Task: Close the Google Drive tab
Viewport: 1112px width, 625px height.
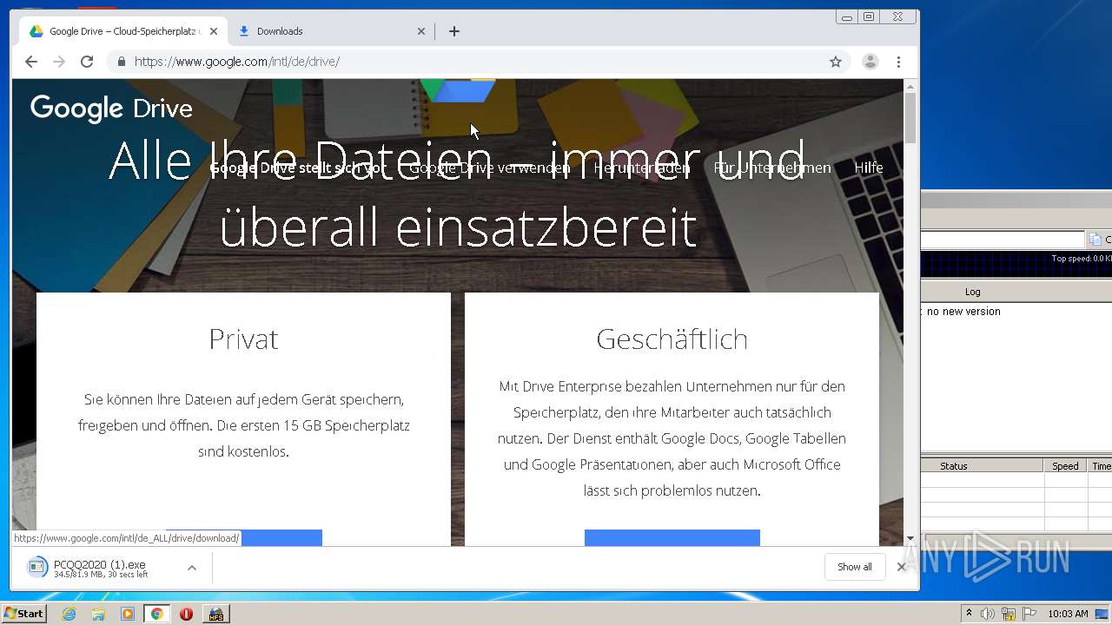Action: pyautogui.click(x=214, y=31)
